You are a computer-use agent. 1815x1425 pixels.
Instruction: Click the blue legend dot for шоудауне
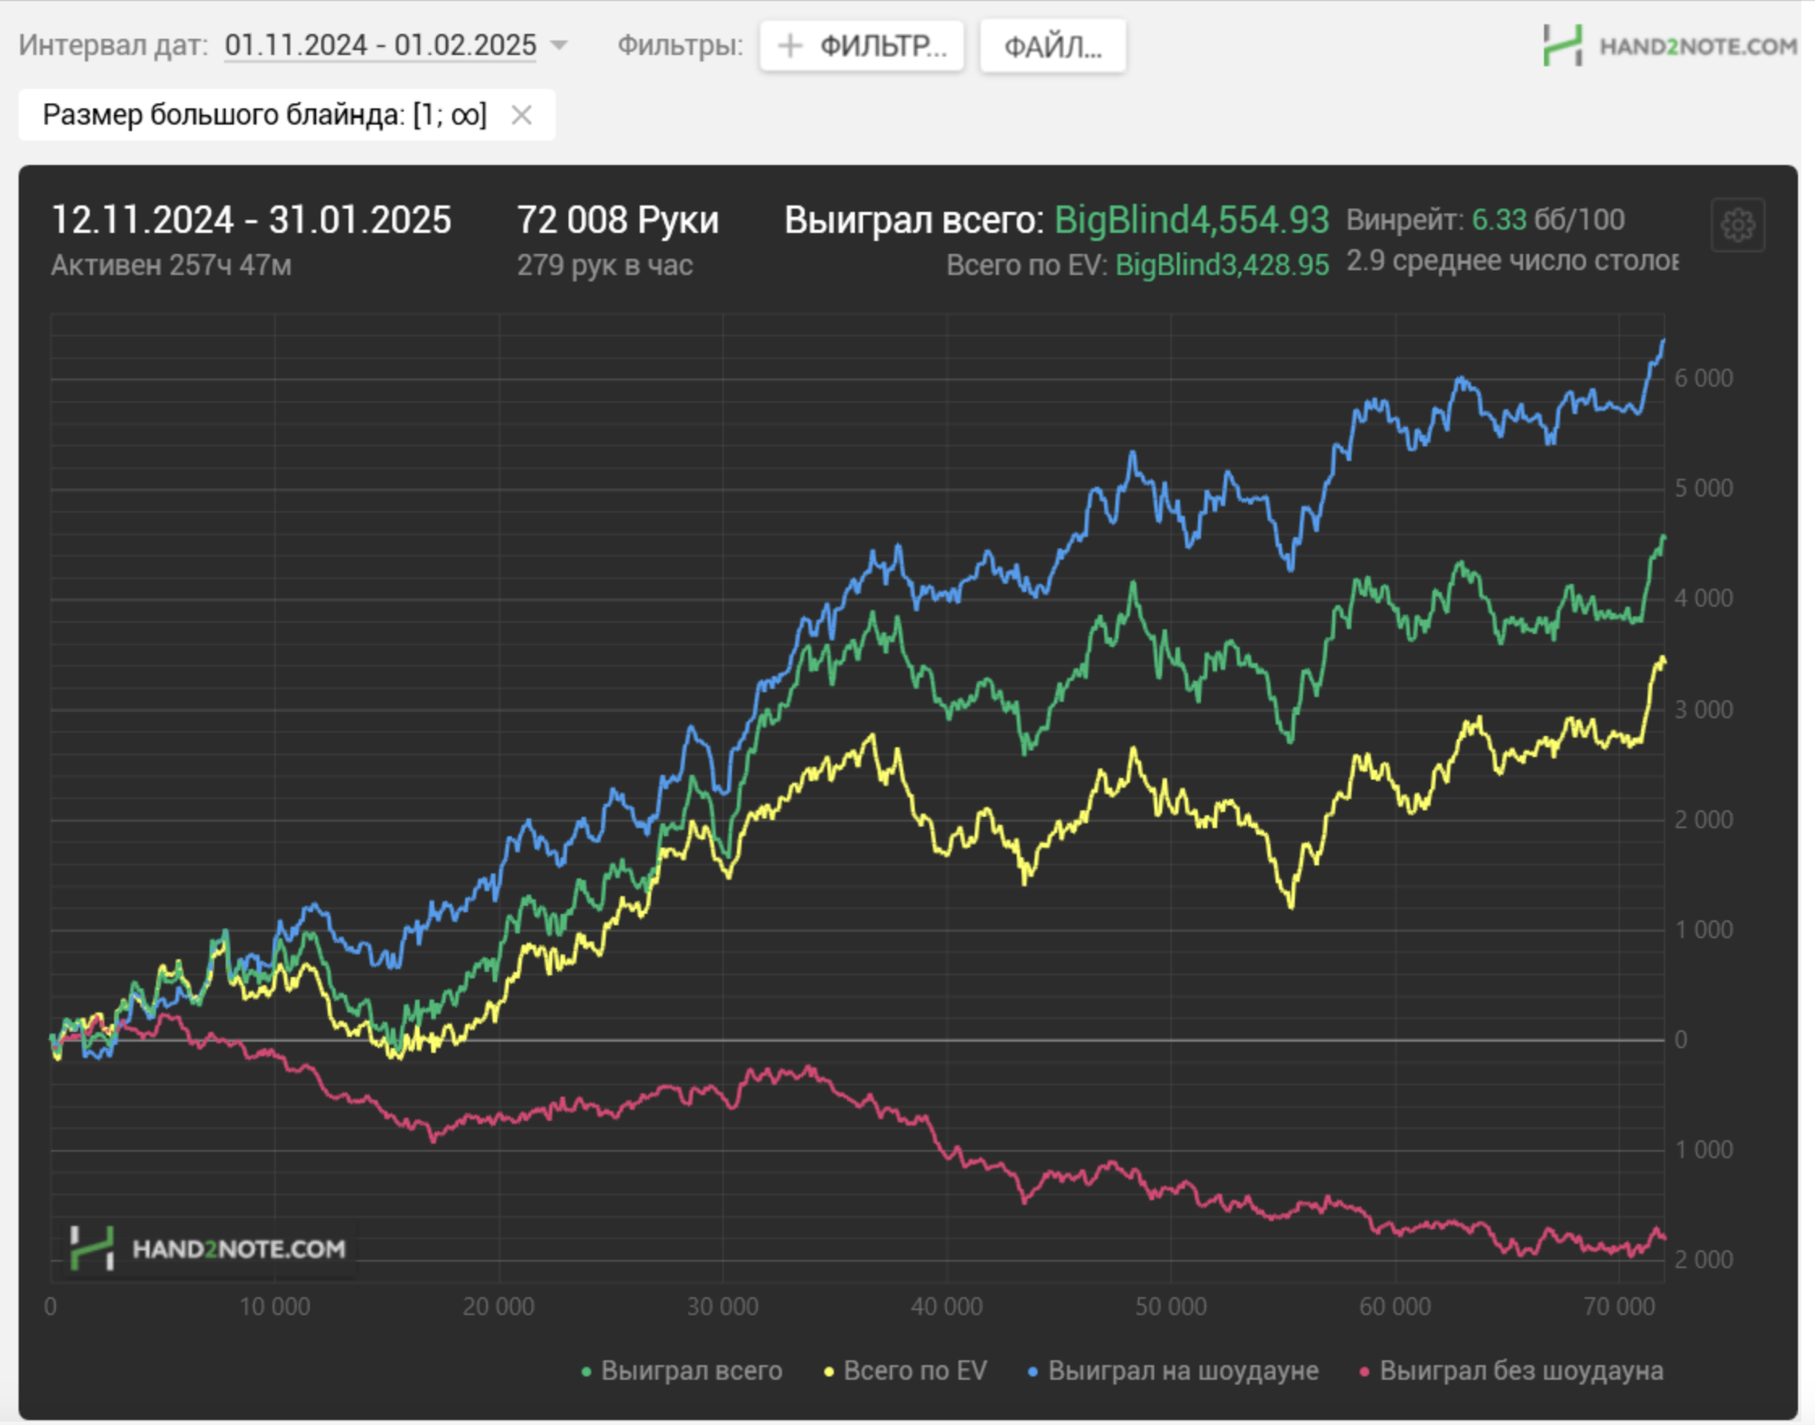pos(1033,1372)
